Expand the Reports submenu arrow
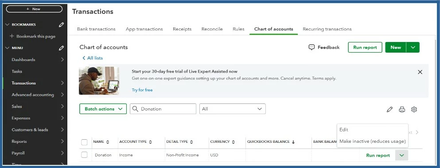Viewport: 440px width, 168px height. 62,141
